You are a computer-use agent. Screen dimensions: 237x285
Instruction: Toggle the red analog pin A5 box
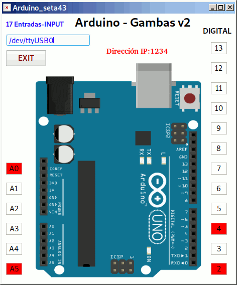pyautogui.click(x=14, y=269)
